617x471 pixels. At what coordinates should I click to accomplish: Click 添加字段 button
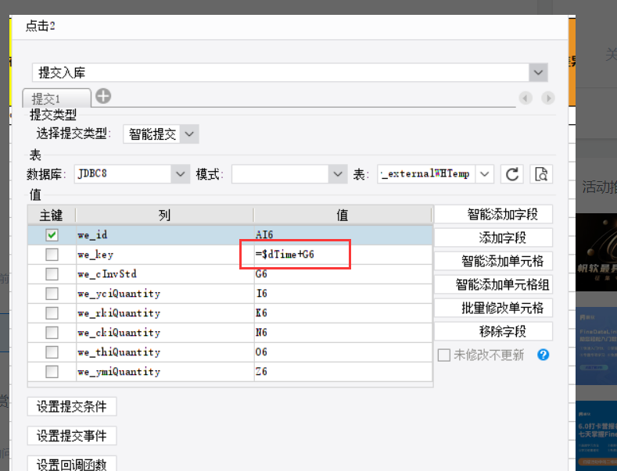tap(493, 237)
